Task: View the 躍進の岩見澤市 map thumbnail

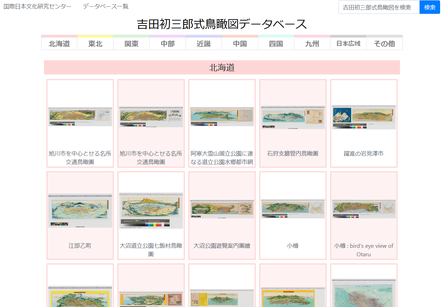Action: [x=364, y=117]
